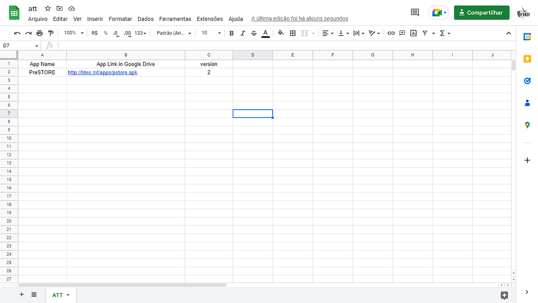
Task: Open the borders tool
Action: pyautogui.click(x=292, y=33)
